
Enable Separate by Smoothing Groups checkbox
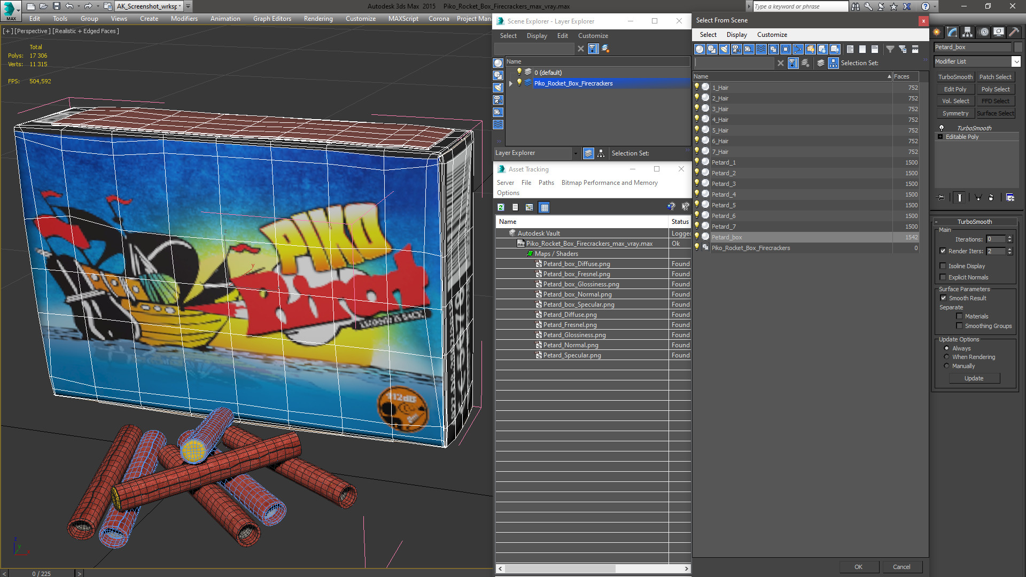[959, 326]
